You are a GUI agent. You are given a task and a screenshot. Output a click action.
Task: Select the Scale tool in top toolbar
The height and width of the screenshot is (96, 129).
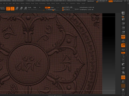point(21,9)
